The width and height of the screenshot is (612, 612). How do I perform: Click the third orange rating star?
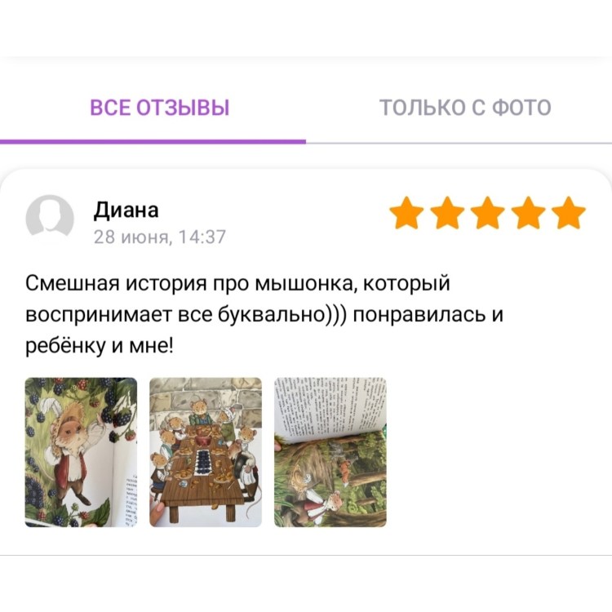(x=487, y=213)
